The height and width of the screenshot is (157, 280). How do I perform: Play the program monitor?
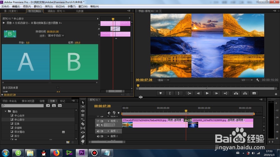click(x=207, y=93)
